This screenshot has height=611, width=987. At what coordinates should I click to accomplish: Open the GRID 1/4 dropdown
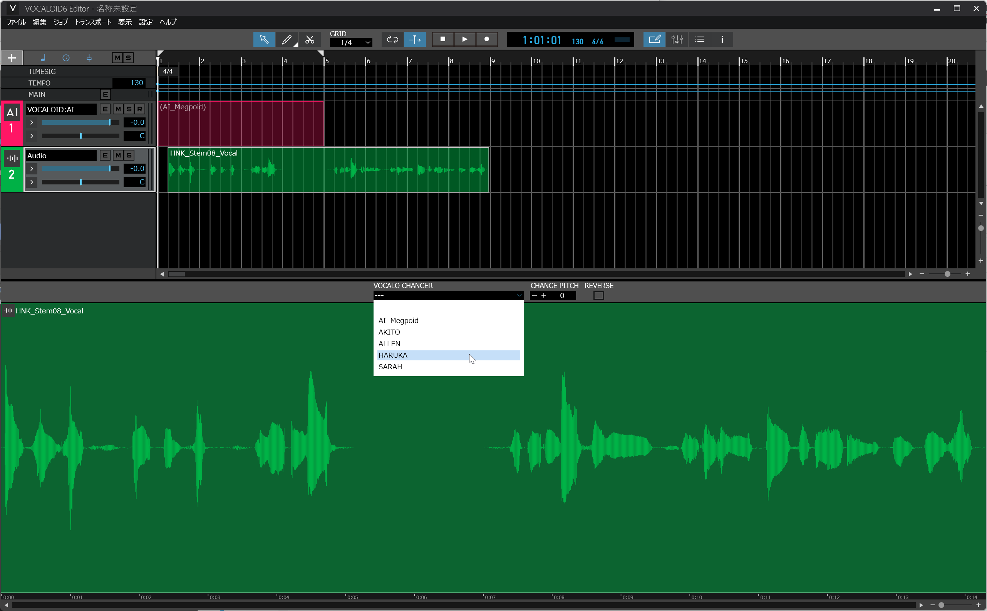pos(351,42)
